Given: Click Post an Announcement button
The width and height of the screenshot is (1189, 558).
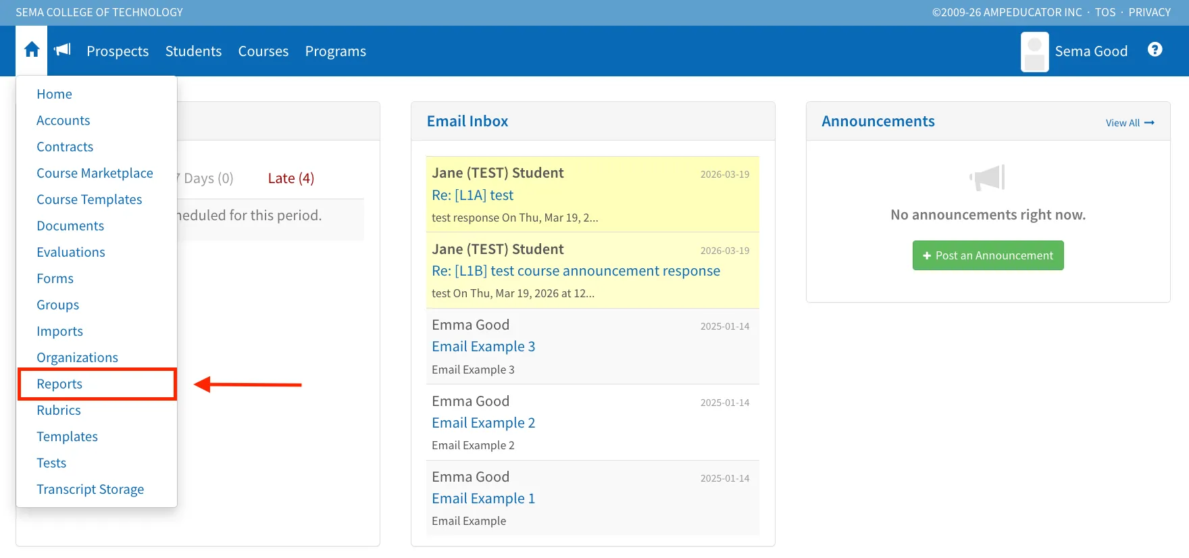Looking at the screenshot, I should [x=988, y=255].
